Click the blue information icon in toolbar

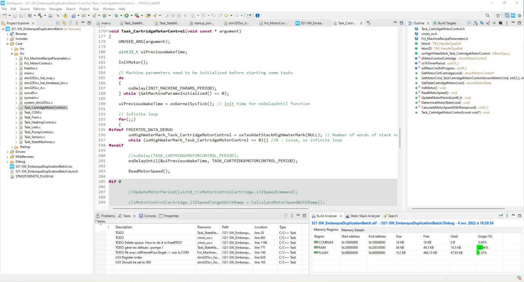pos(257,16)
